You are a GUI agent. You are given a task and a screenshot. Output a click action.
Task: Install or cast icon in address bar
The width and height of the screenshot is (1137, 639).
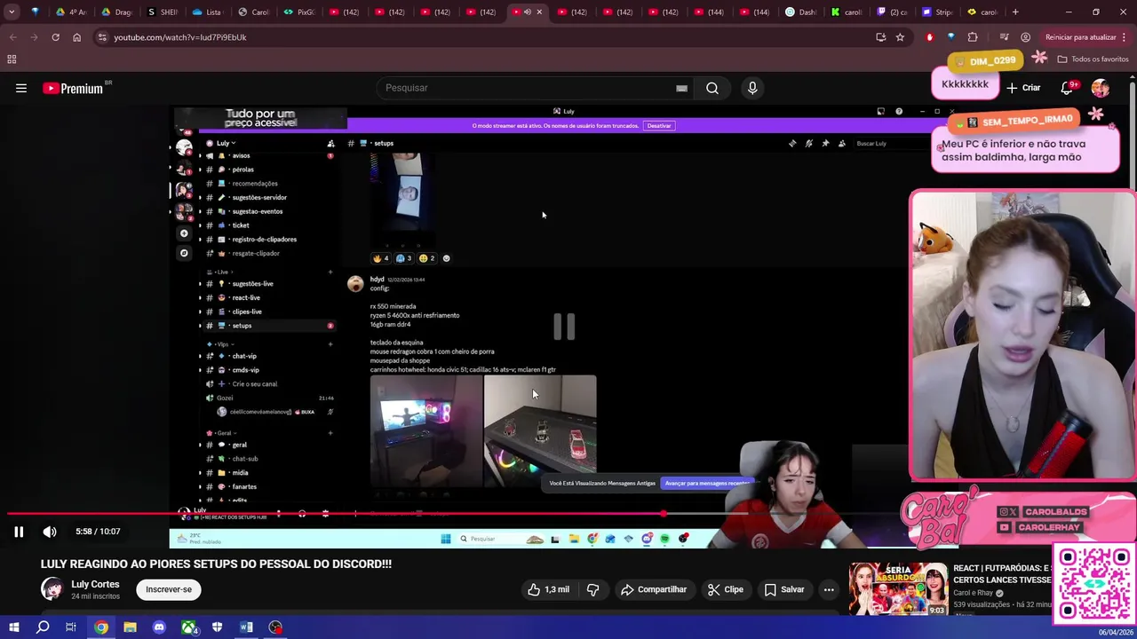click(880, 37)
